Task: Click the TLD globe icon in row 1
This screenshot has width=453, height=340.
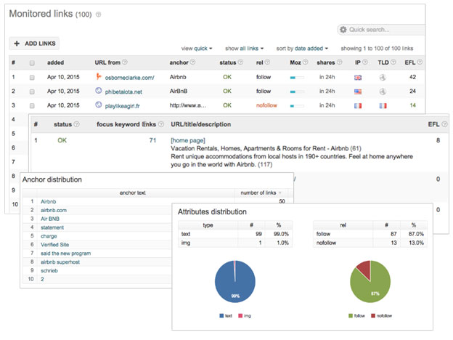Action: click(383, 76)
